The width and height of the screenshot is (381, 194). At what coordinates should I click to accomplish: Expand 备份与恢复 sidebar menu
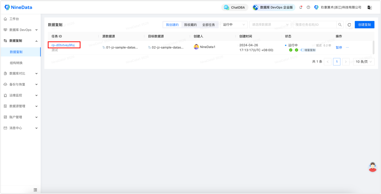click(20, 84)
